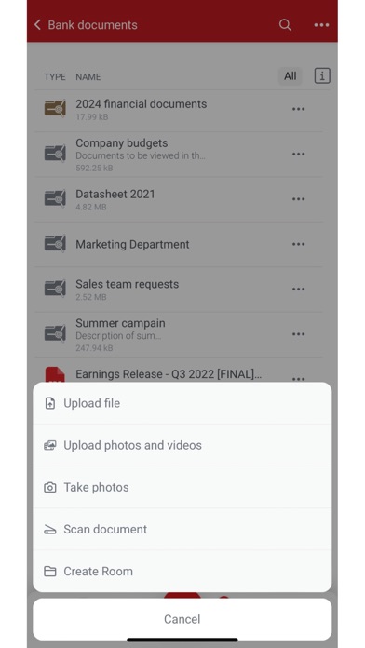Open search with the magnifier icon
The width and height of the screenshot is (365, 648).
tap(285, 25)
